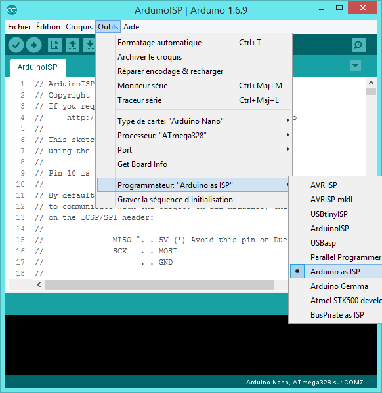Click the horizontal scrollbar of the editor
Viewport: 382px width, 393px height.
(x=159, y=285)
